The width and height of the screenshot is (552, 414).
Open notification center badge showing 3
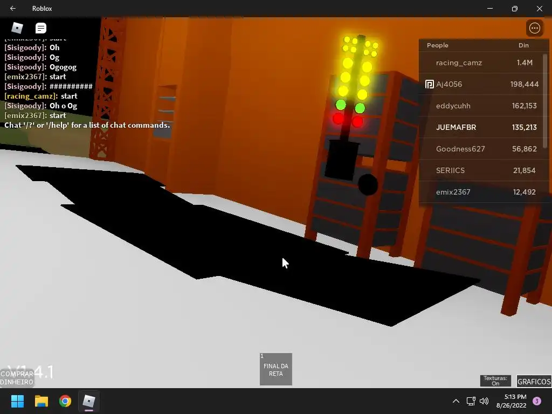(x=537, y=401)
